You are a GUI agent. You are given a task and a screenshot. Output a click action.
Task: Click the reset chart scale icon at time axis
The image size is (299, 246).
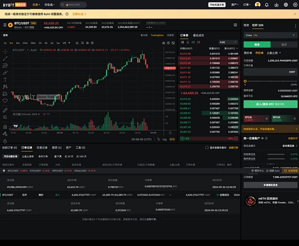[170, 133]
